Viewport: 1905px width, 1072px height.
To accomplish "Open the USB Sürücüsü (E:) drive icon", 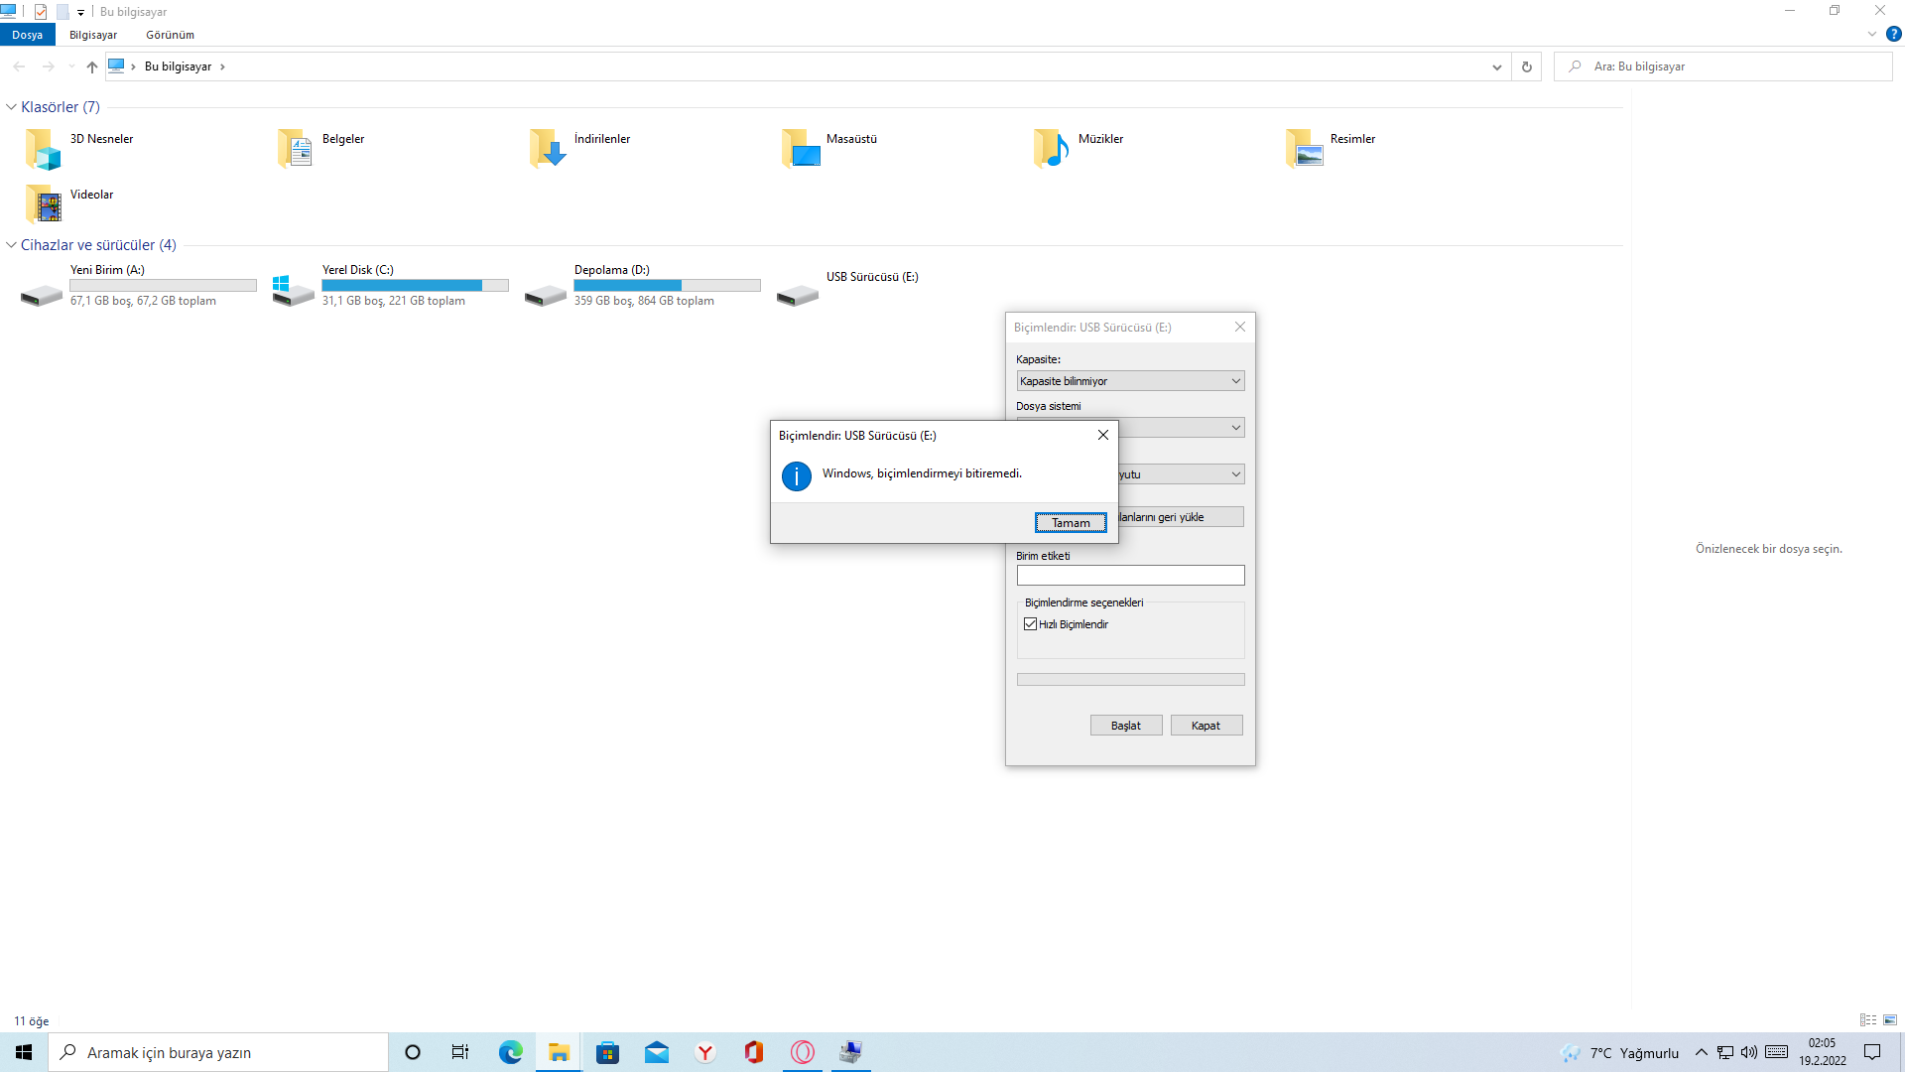I will point(798,295).
